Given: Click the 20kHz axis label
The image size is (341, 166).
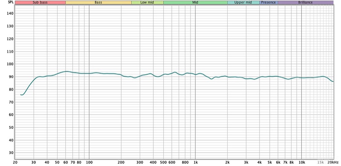Looking at the screenshot, I should click(x=333, y=162).
